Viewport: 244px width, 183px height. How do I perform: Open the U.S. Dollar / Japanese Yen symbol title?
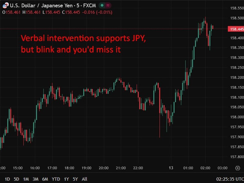tap(53, 5)
